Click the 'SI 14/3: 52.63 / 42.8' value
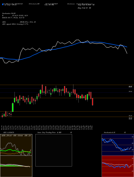The width and height of the screenshot is (134, 177). point(20,16)
